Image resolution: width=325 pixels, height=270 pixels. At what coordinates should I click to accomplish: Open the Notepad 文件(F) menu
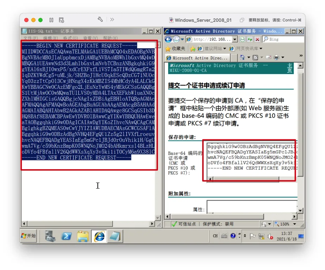31,38
